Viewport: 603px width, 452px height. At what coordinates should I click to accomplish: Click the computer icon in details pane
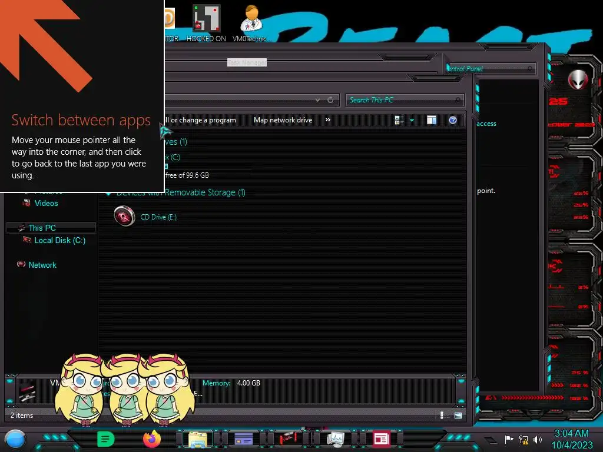(27, 391)
